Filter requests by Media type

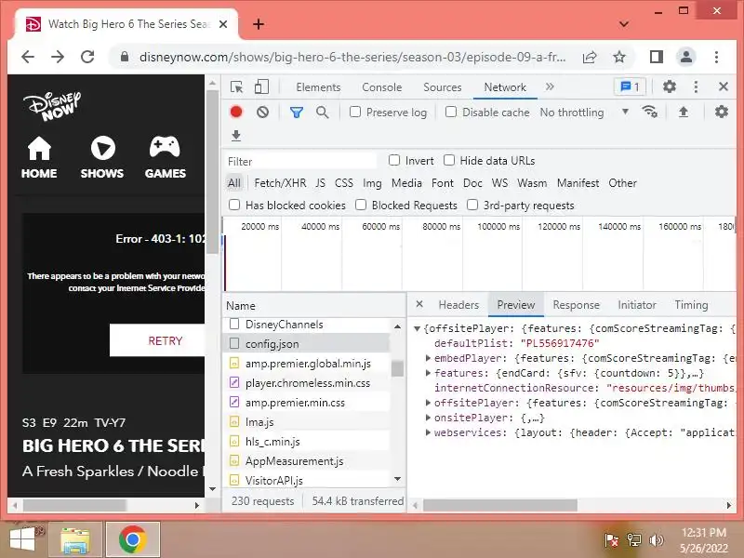(406, 183)
